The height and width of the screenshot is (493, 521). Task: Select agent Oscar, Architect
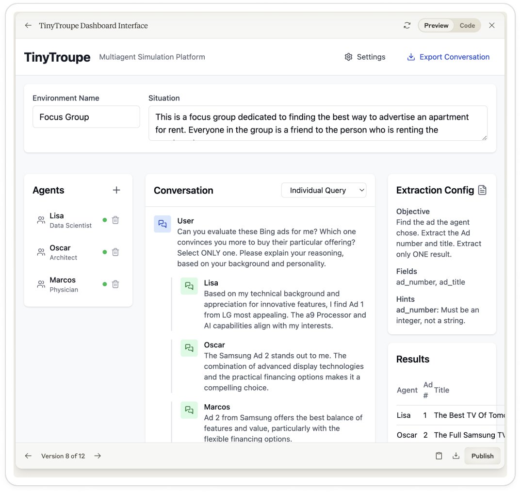pos(78,252)
